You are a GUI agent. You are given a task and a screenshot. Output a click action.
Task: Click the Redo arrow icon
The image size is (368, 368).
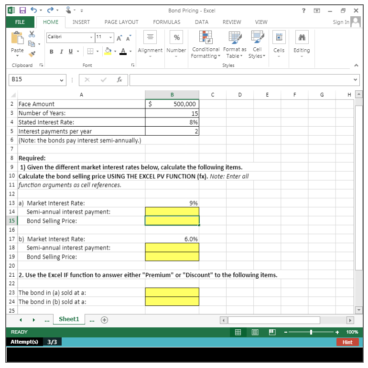point(50,10)
